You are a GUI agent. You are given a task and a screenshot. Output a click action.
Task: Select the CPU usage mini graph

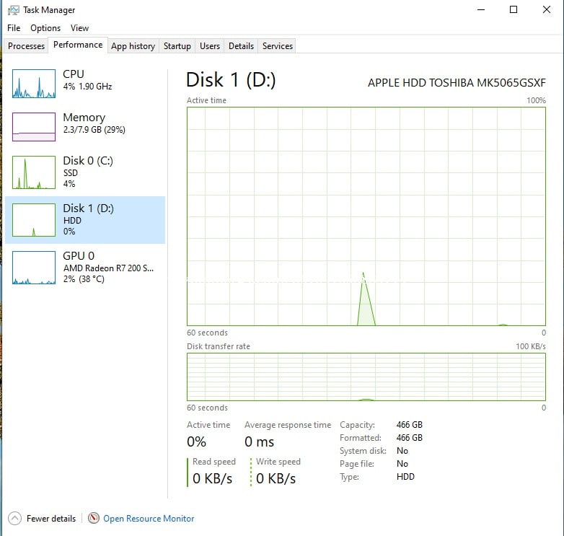point(34,84)
